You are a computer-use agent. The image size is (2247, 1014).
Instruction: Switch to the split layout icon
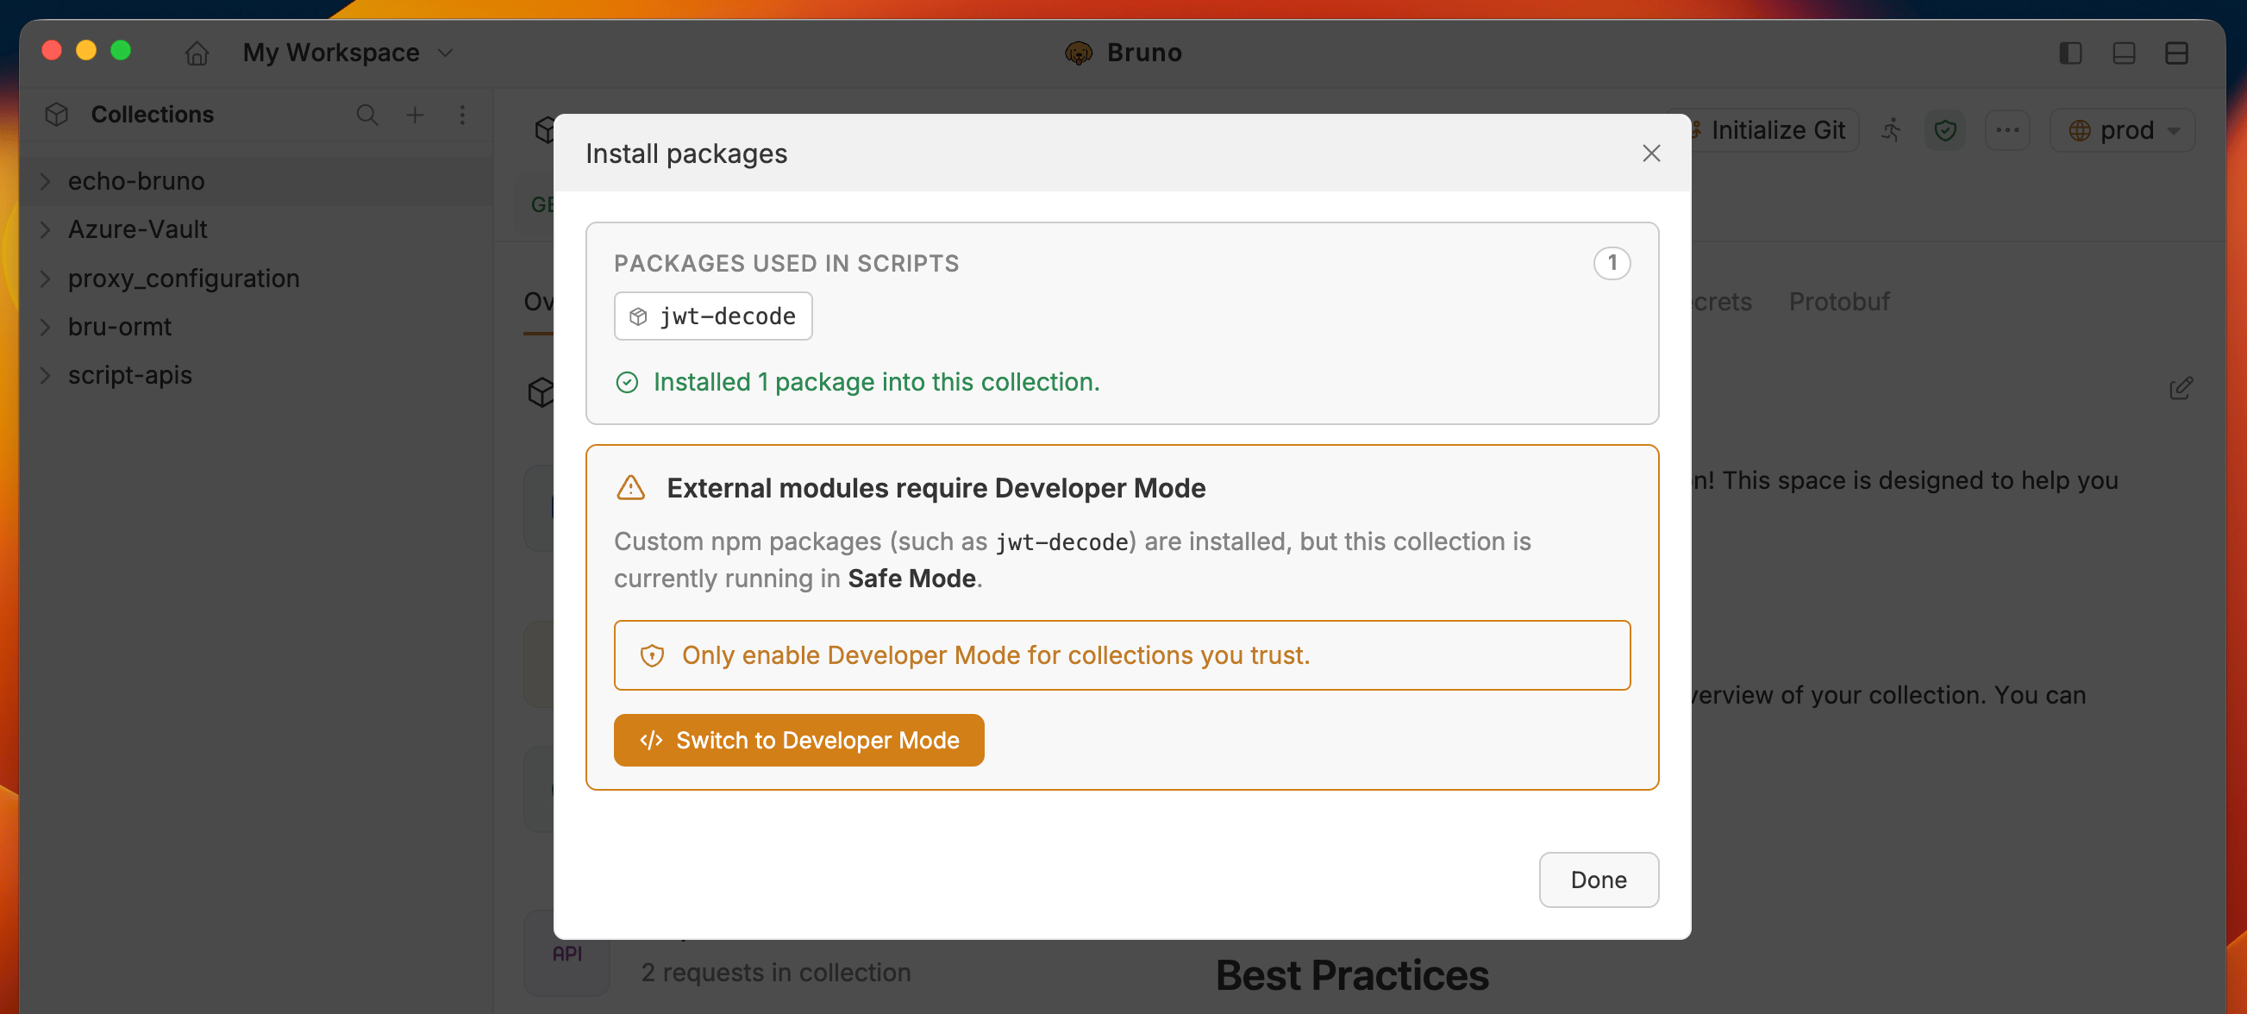click(2176, 53)
